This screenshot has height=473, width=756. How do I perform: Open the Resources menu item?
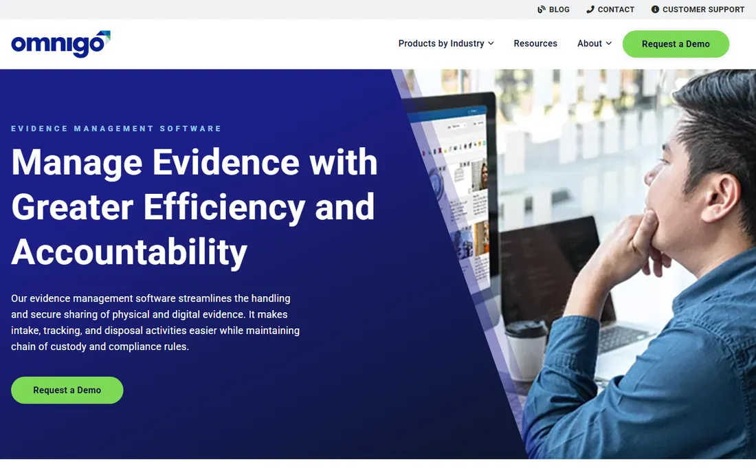[535, 43]
